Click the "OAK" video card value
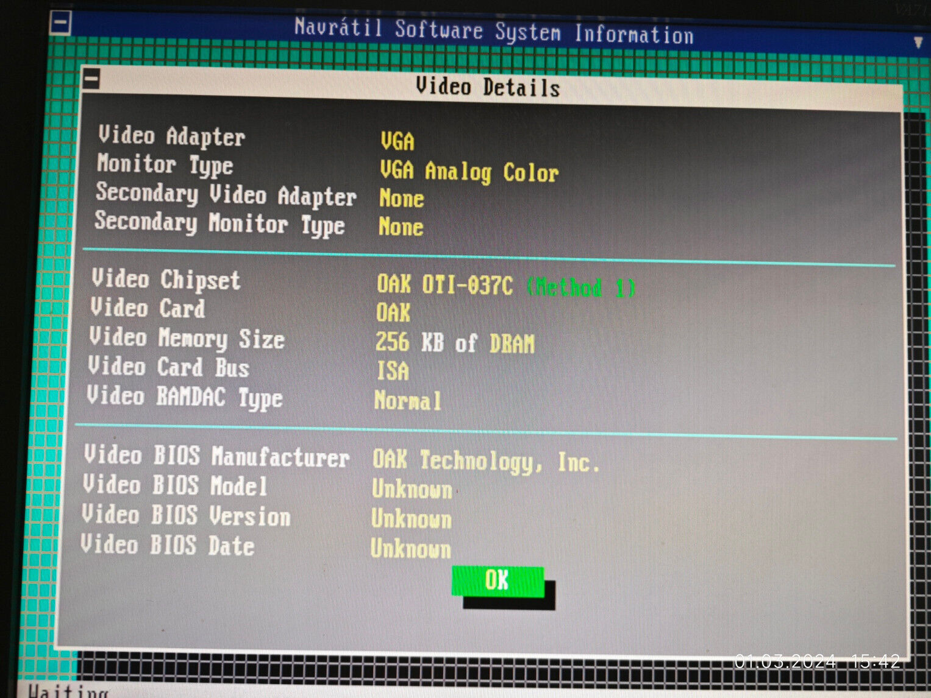Screen dimensions: 931x698 393,313
